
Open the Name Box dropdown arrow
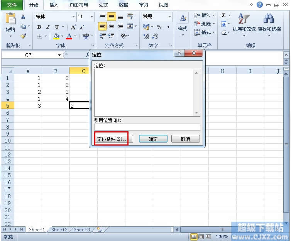(59, 55)
